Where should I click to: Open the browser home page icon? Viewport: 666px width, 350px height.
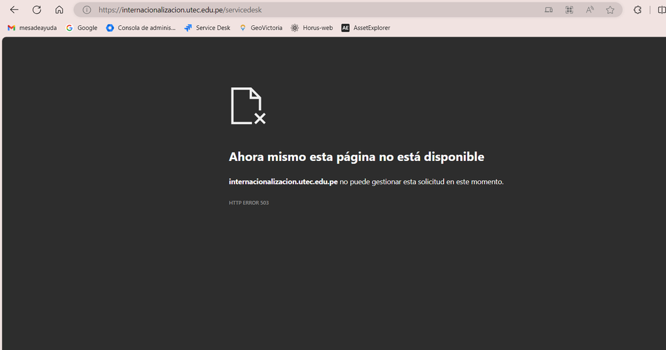tap(59, 10)
